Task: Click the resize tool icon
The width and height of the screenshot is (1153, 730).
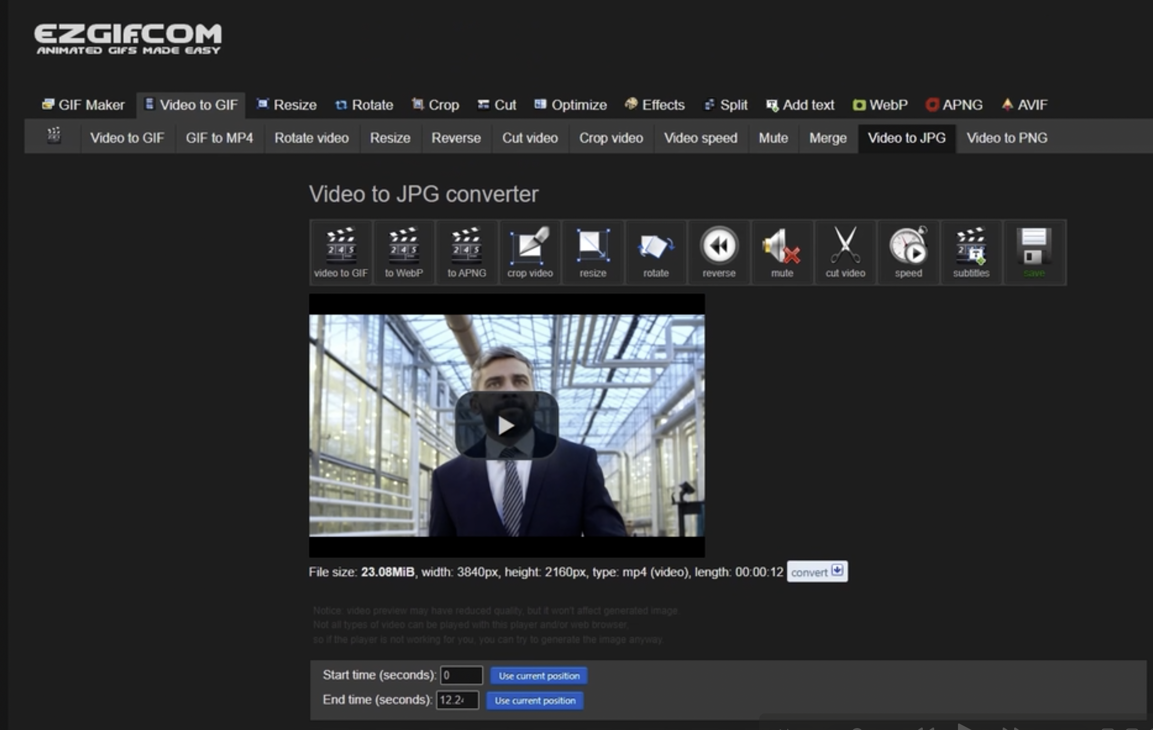Action: click(x=593, y=251)
